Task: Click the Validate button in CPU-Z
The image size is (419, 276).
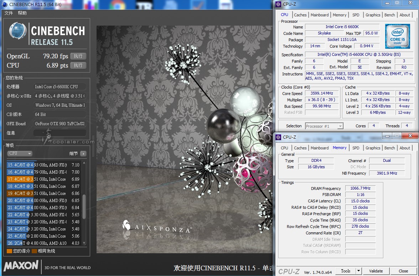Action: coord(376,271)
